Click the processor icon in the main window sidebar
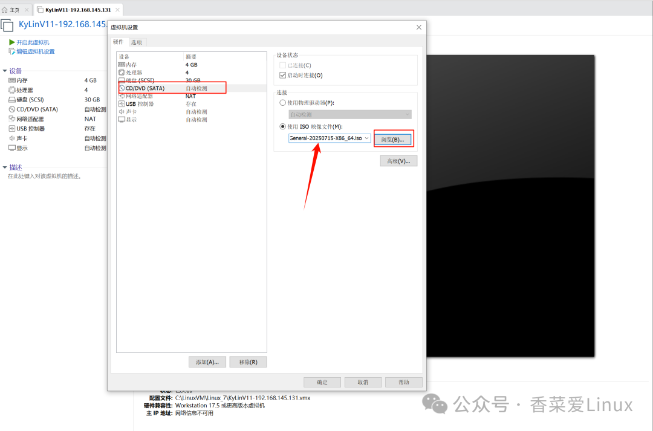The width and height of the screenshot is (653, 431). pos(12,90)
